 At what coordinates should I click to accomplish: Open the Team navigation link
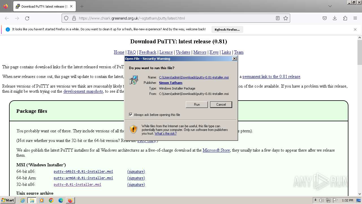(x=239, y=52)
